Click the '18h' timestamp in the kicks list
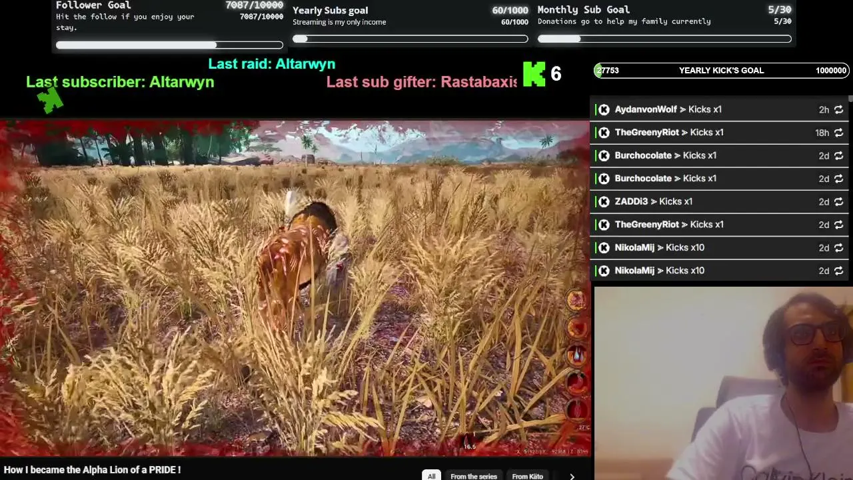The image size is (853, 480). pyautogui.click(x=822, y=133)
